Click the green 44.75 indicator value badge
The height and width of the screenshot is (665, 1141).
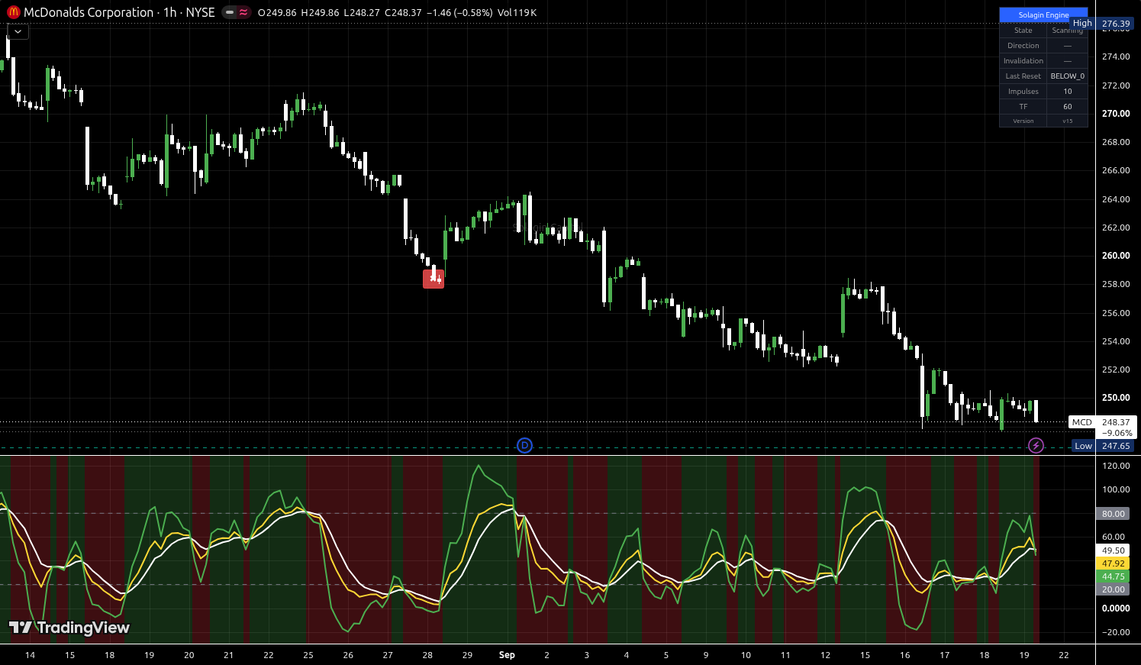1114,576
